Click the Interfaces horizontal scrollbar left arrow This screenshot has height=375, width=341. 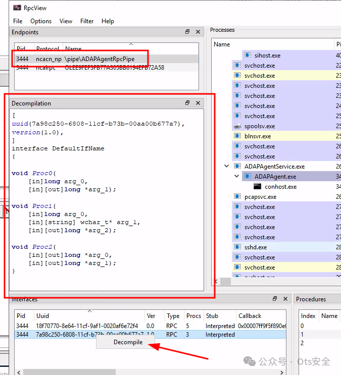(x=19, y=372)
